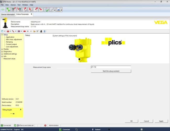Click the grey edit note icon beside folder
This screenshot has height=131, width=170.
(x=37, y=31)
